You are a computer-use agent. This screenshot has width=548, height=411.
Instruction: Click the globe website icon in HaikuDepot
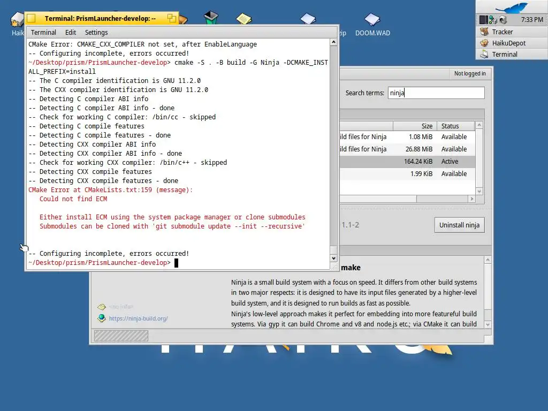pyautogui.click(x=101, y=318)
